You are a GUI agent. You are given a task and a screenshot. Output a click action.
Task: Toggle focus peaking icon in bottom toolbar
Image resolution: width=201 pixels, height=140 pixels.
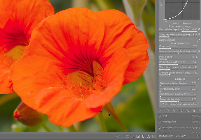(117, 136)
